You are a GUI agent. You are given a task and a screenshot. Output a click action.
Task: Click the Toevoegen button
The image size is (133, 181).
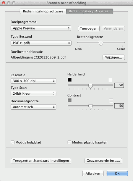point(89,28)
